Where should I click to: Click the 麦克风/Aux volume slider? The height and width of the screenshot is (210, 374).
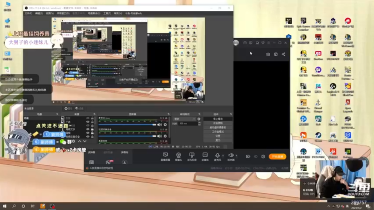point(127,125)
